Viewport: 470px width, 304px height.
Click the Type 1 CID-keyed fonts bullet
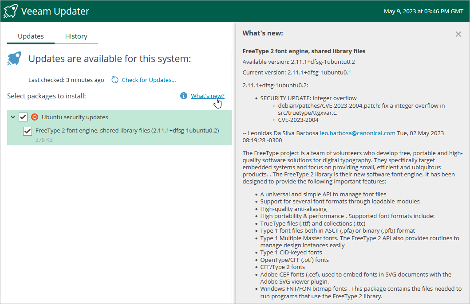tap(291, 253)
